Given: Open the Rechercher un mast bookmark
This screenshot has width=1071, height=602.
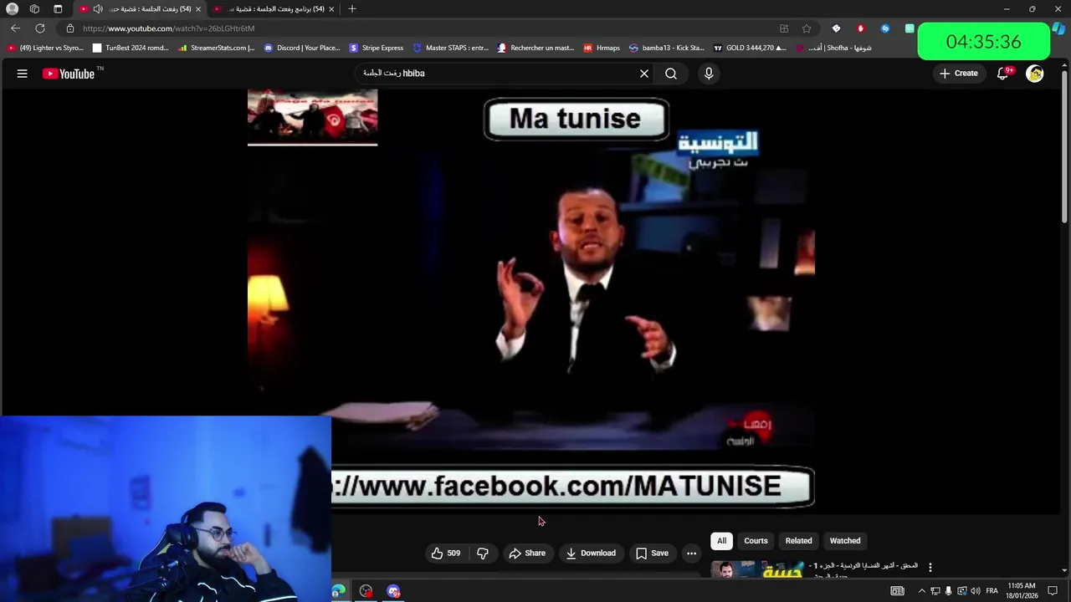Looking at the screenshot, I should (x=535, y=48).
